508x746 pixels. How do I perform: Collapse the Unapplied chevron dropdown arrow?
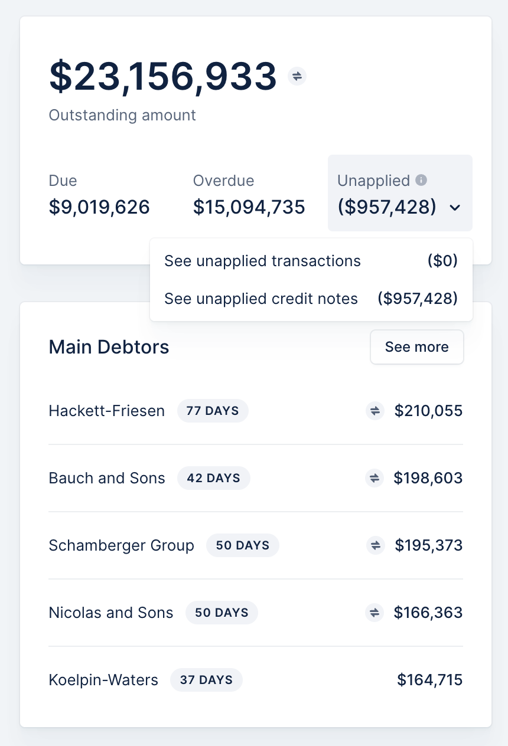[x=454, y=208]
